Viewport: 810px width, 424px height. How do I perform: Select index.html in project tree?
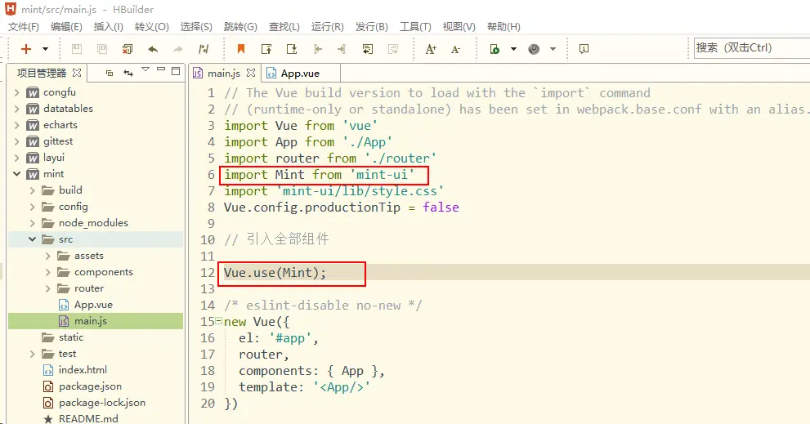[x=83, y=370]
